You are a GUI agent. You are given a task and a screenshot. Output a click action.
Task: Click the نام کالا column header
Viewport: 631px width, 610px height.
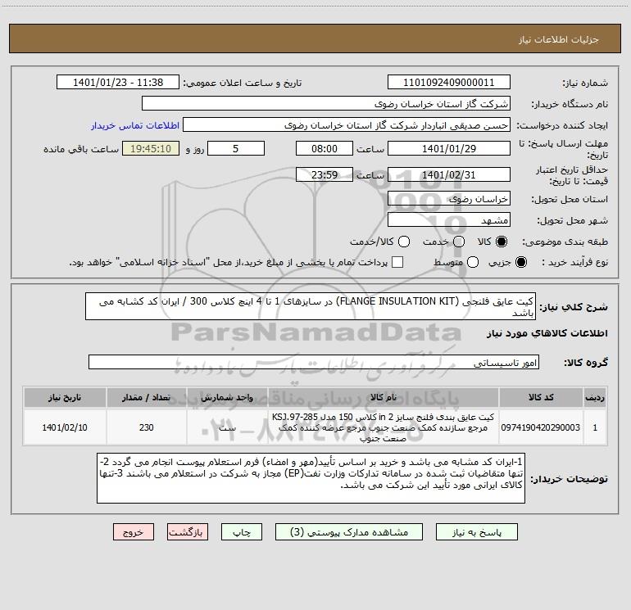[x=384, y=398]
